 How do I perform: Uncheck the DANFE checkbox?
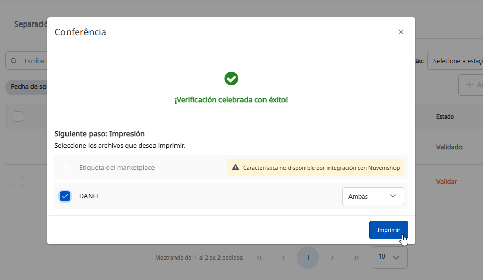click(65, 196)
